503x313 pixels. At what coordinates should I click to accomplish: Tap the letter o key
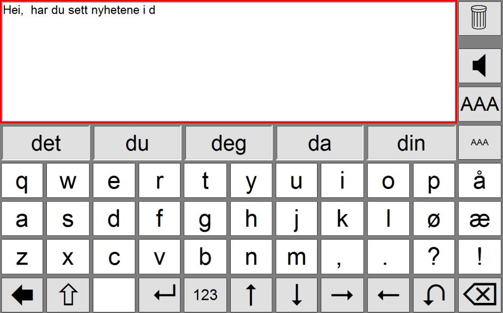tap(388, 180)
